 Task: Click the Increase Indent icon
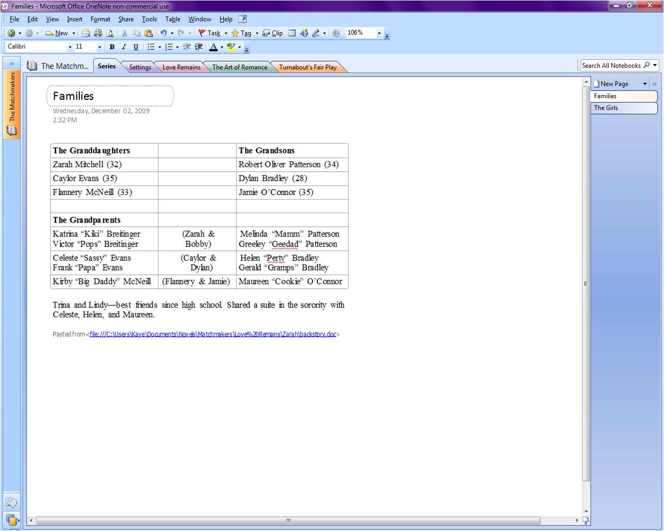tap(198, 47)
